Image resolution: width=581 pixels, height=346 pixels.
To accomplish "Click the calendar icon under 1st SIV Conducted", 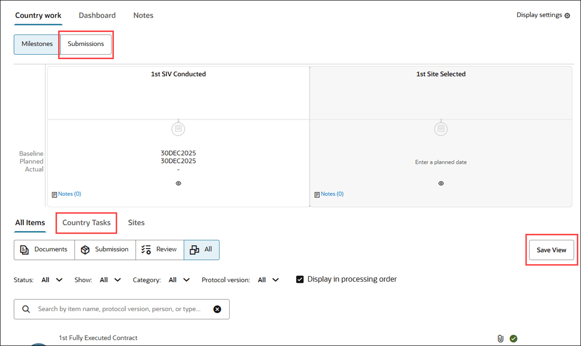I will 178,128.
